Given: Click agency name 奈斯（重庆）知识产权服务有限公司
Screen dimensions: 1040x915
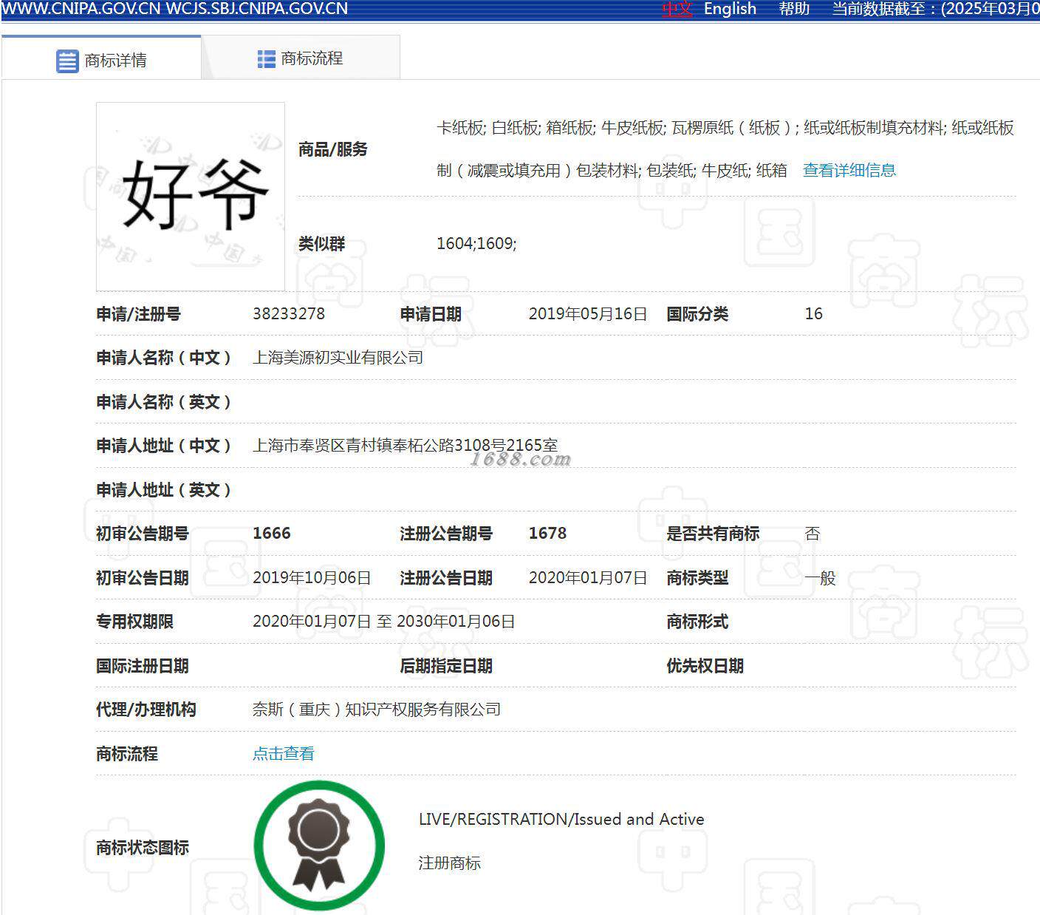Looking at the screenshot, I should coord(377,709).
